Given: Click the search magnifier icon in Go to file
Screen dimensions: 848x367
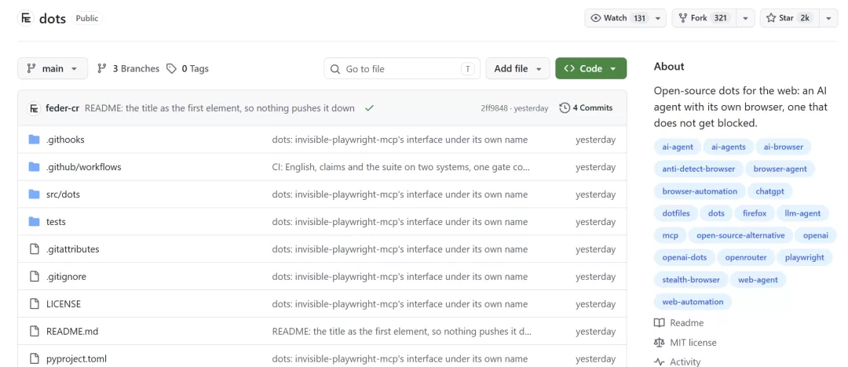Looking at the screenshot, I should pos(335,69).
